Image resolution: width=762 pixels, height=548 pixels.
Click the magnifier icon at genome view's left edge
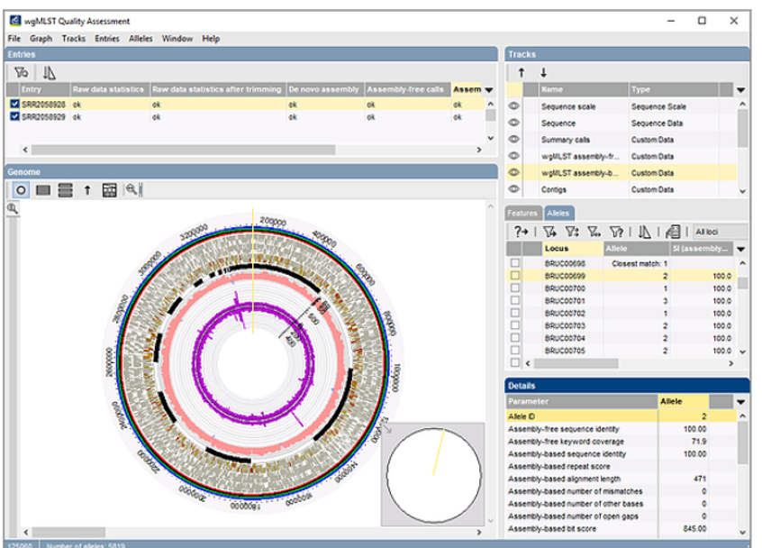coord(12,208)
